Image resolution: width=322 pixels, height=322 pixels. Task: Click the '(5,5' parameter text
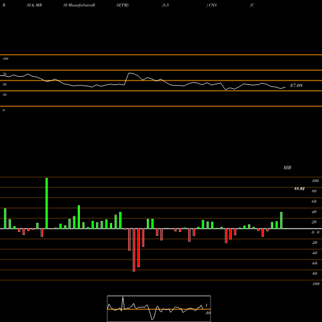166,5
